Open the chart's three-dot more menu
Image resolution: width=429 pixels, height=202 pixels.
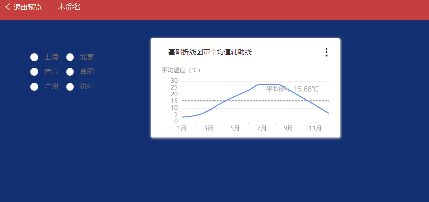coord(326,52)
